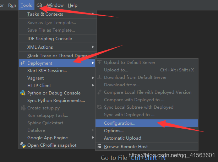This screenshot has width=218, height=162.
Task: Click the compare arrows icon
Action: (99, 92)
